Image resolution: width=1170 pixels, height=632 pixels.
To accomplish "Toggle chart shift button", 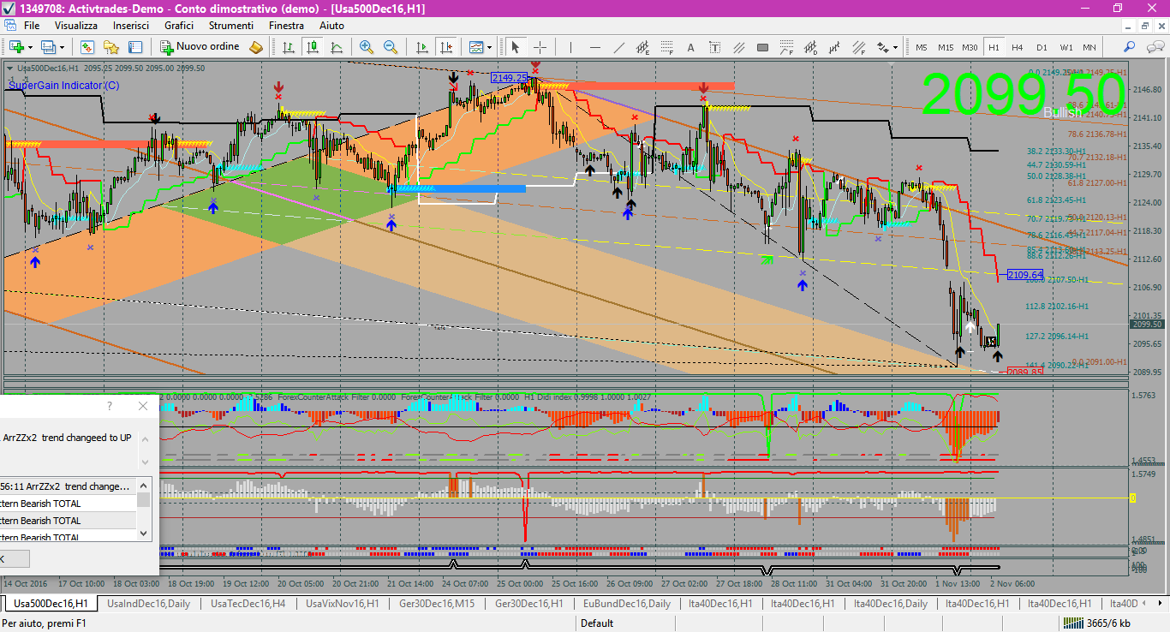I will click(x=445, y=47).
